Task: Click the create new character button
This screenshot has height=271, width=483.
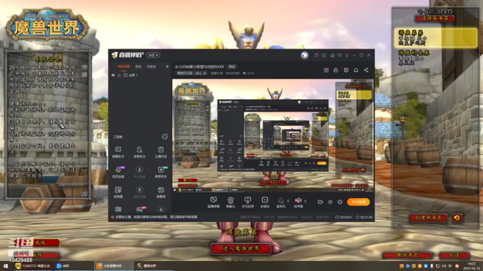Action: [x=428, y=217]
